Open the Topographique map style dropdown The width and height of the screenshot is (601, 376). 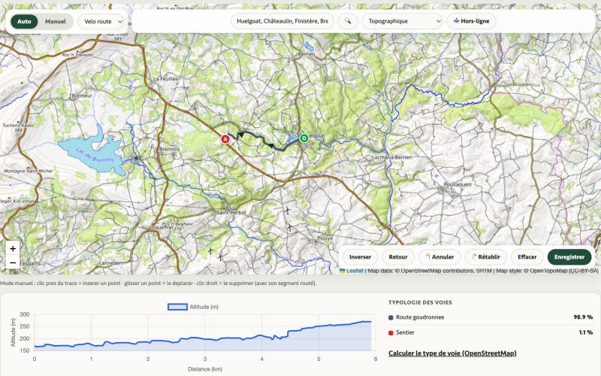click(402, 21)
